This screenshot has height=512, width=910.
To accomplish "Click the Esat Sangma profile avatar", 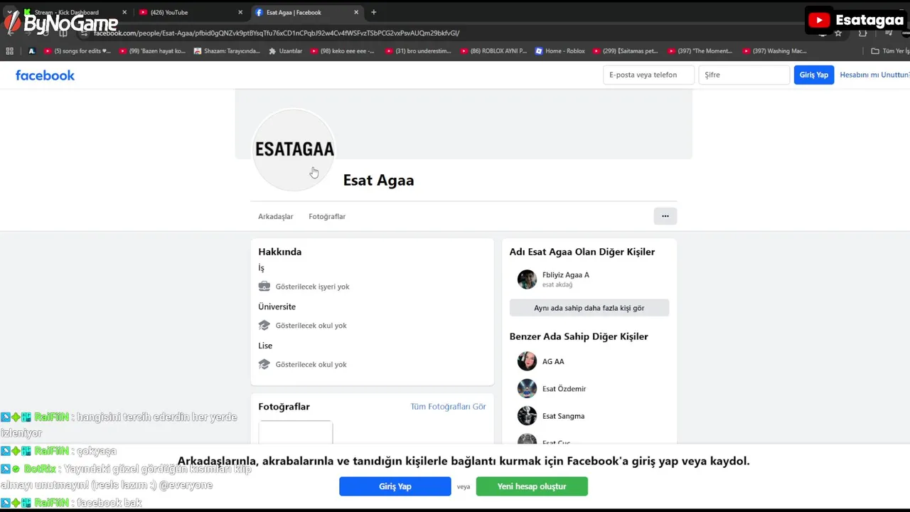I will (527, 416).
